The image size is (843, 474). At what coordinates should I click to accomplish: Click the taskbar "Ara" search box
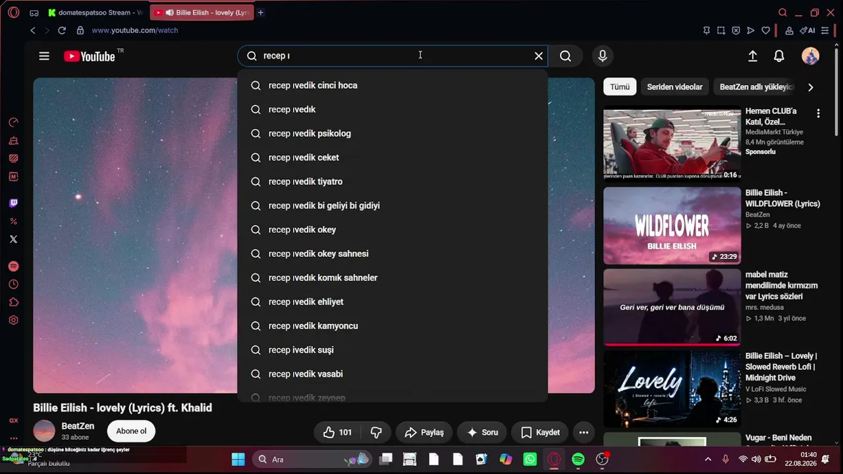[x=312, y=460]
